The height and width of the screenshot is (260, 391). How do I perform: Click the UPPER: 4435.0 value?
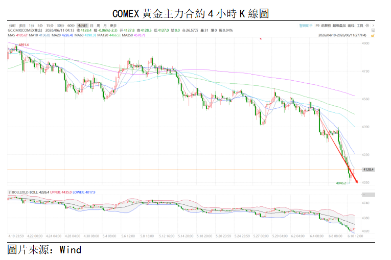pyautogui.click(x=61, y=192)
